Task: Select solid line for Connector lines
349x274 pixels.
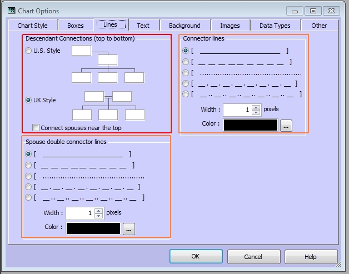Action: point(186,51)
